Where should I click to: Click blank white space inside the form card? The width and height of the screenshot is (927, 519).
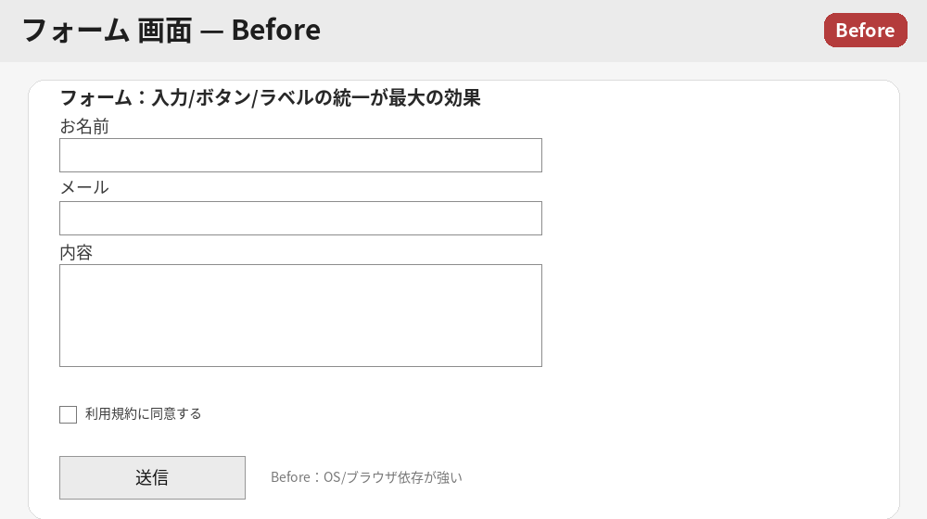(x=723, y=278)
